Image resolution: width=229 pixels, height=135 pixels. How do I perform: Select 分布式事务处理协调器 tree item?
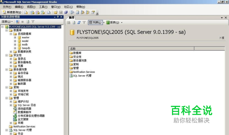tap(31, 116)
